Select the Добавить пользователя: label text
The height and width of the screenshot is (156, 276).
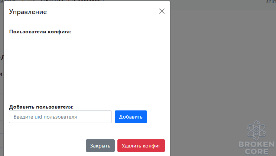point(41,107)
